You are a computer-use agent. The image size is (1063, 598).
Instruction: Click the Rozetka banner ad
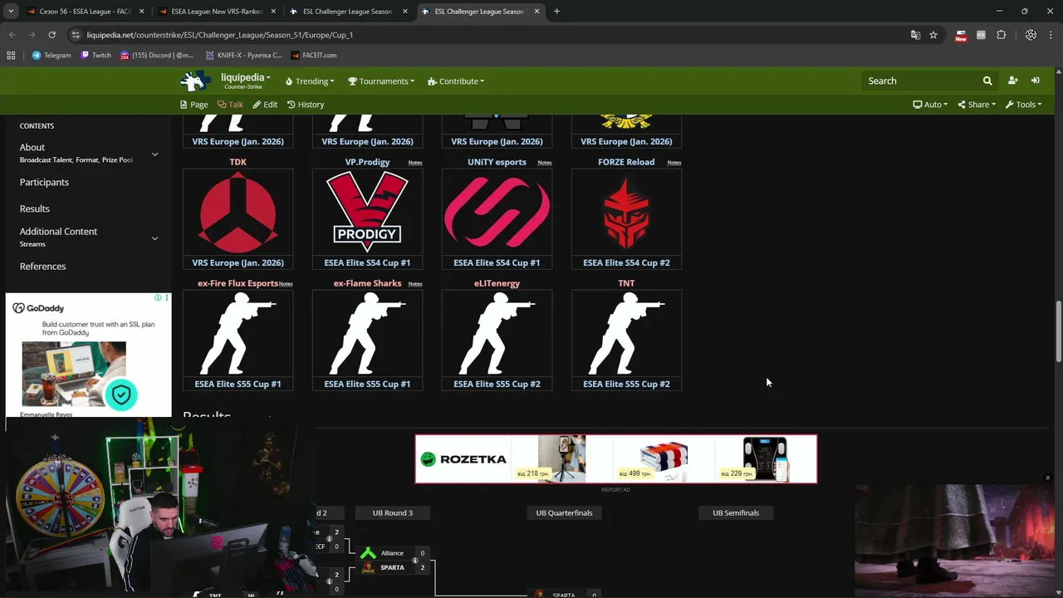click(616, 458)
